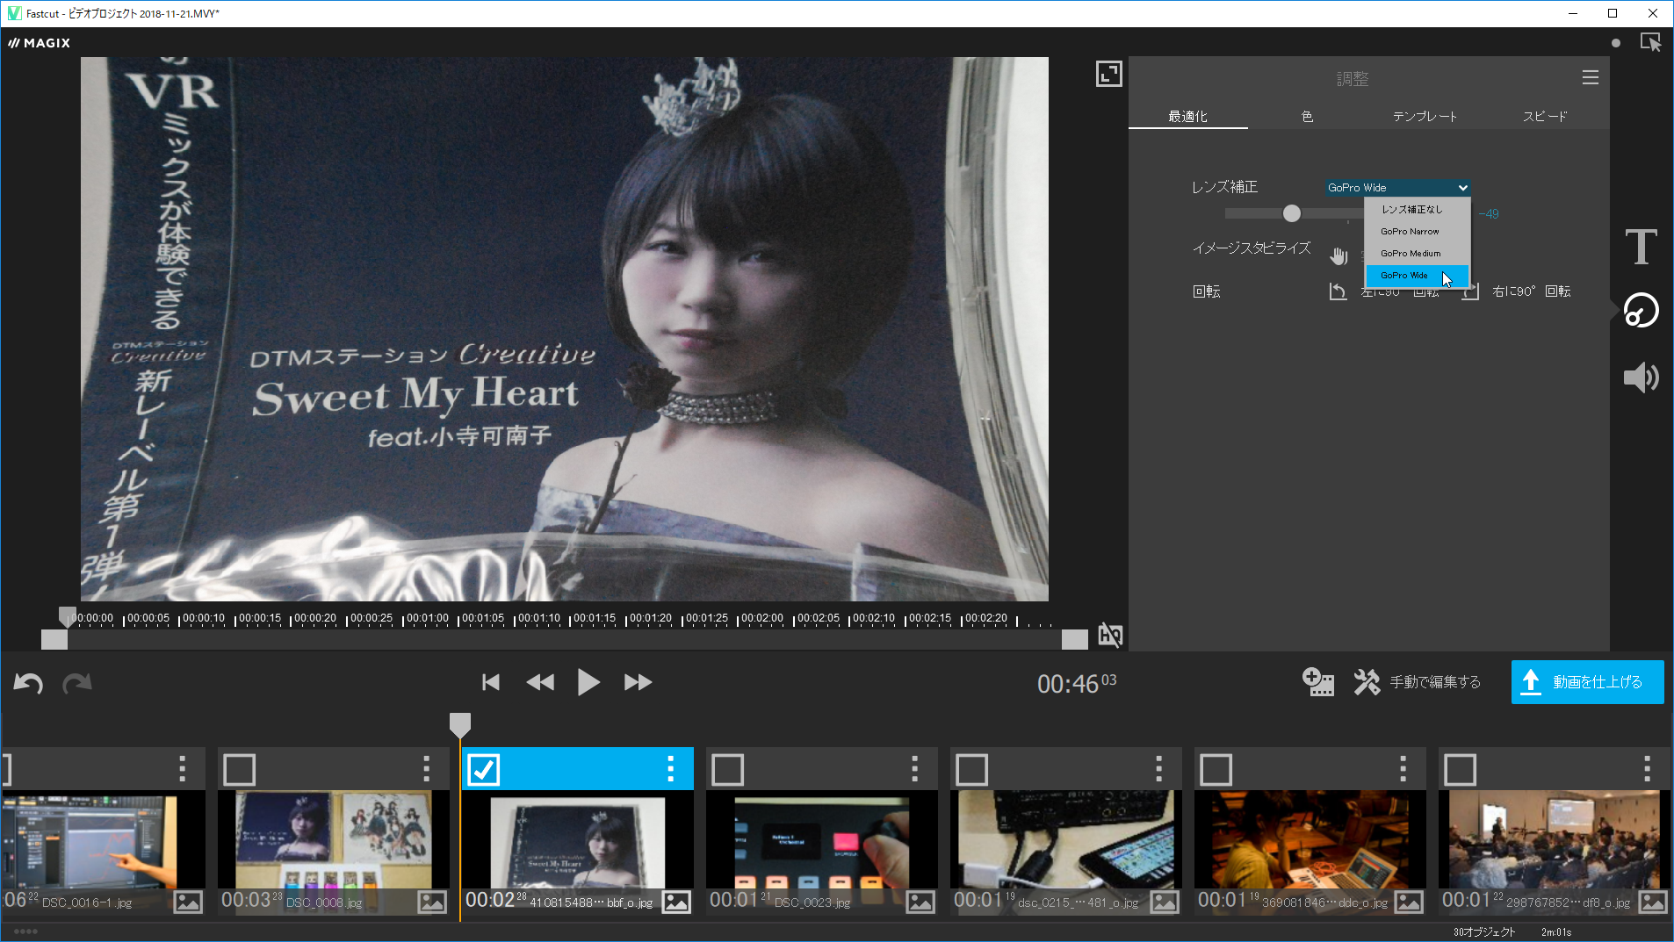The width and height of the screenshot is (1674, 942).
Task: Fast forward playback
Action: 638,682
